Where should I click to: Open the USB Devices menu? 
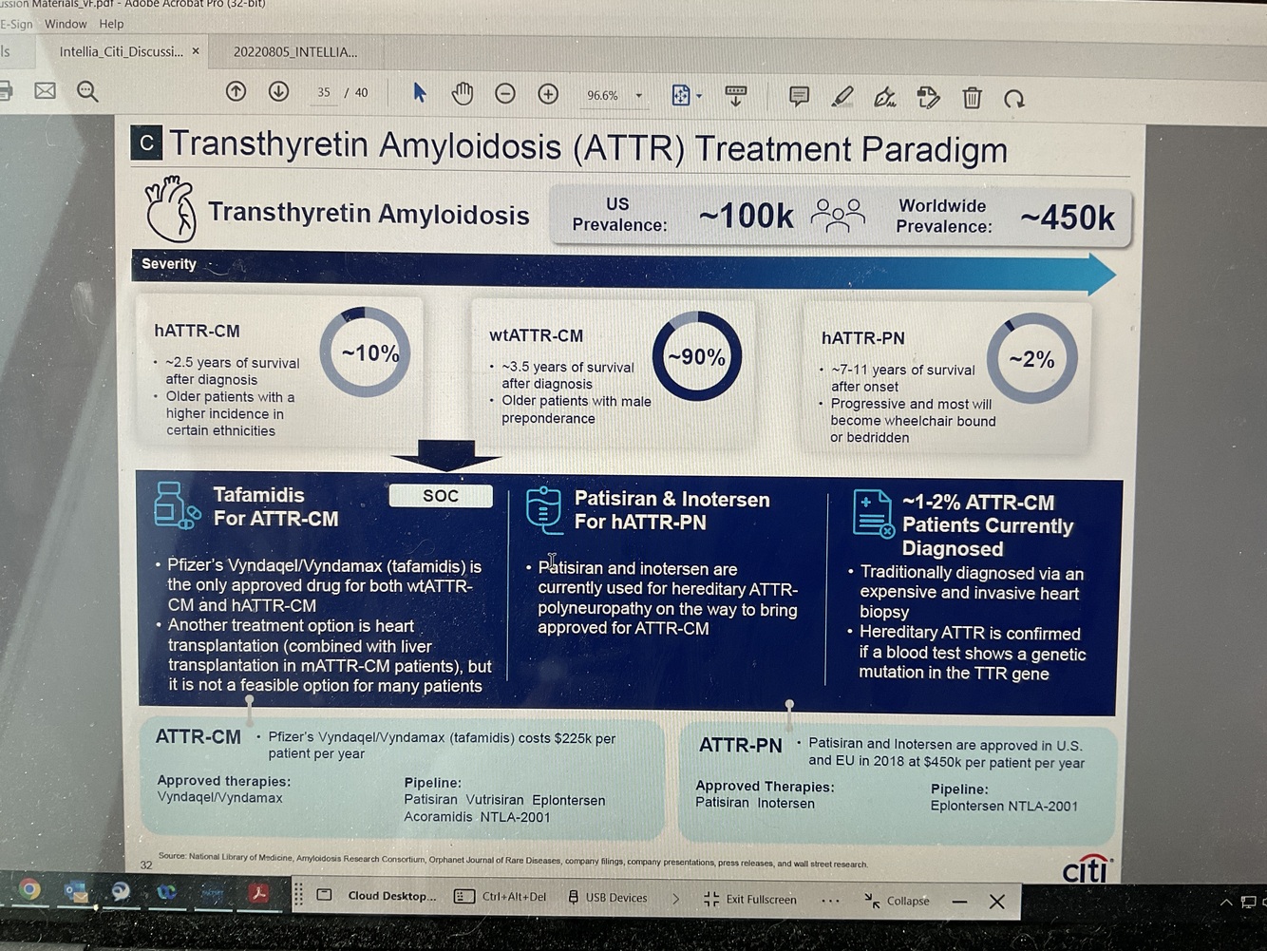(607, 898)
